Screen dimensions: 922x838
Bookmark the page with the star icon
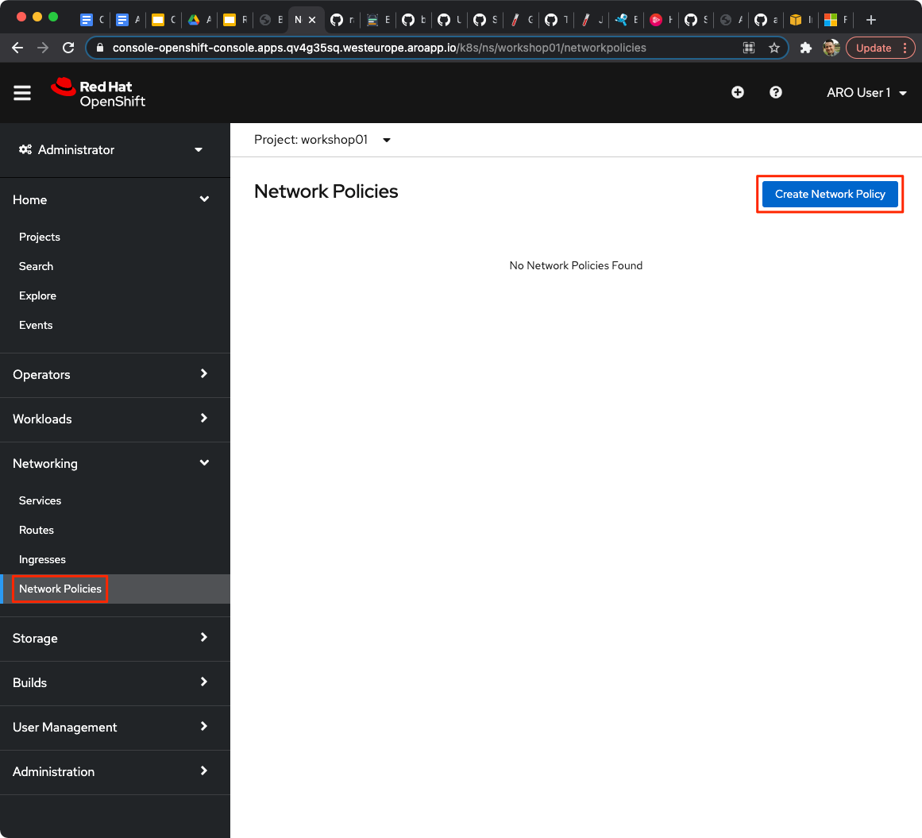pyautogui.click(x=773, y=48)
